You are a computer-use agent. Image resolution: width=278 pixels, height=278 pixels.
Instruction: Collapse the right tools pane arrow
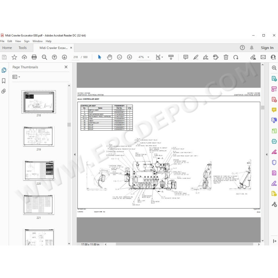point(266,154)
